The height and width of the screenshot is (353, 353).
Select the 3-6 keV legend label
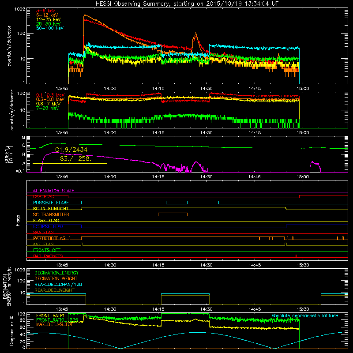pos(46,11)
